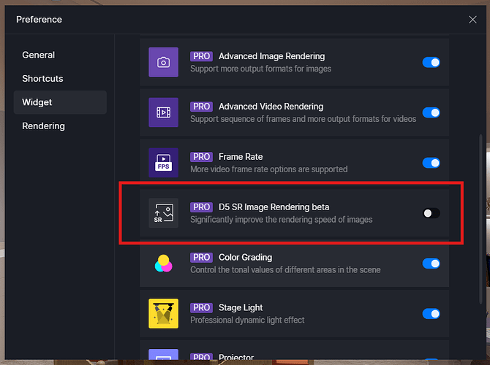The height and width of the screenshot is (365, 490).
Task: Click the yellow FPS Frame Rate icon
Action: click(x=163, y=163)
